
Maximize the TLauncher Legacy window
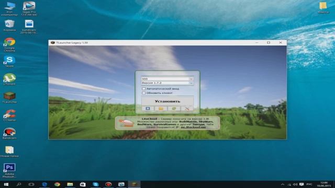[269, 43]
